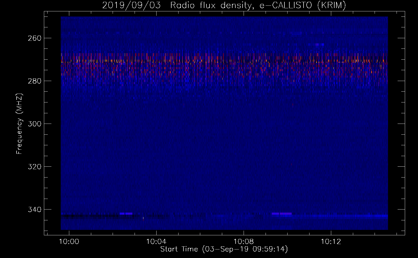Click the 280 frequency tick label
This screenshot has width=418, height=258.
[x=34, y=81]
